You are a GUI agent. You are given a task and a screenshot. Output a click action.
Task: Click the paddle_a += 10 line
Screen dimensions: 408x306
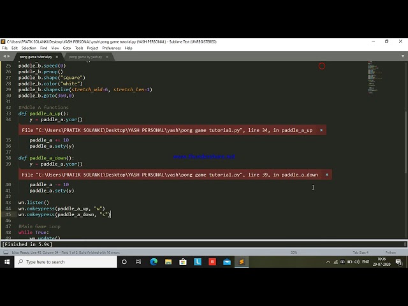(49, 140)
